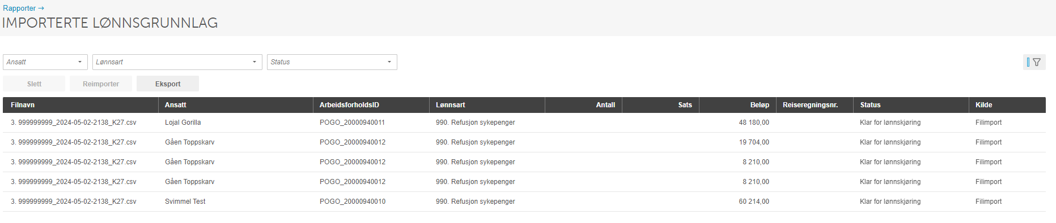
Task: Click the Reimporter button
Action: (101, 84)
